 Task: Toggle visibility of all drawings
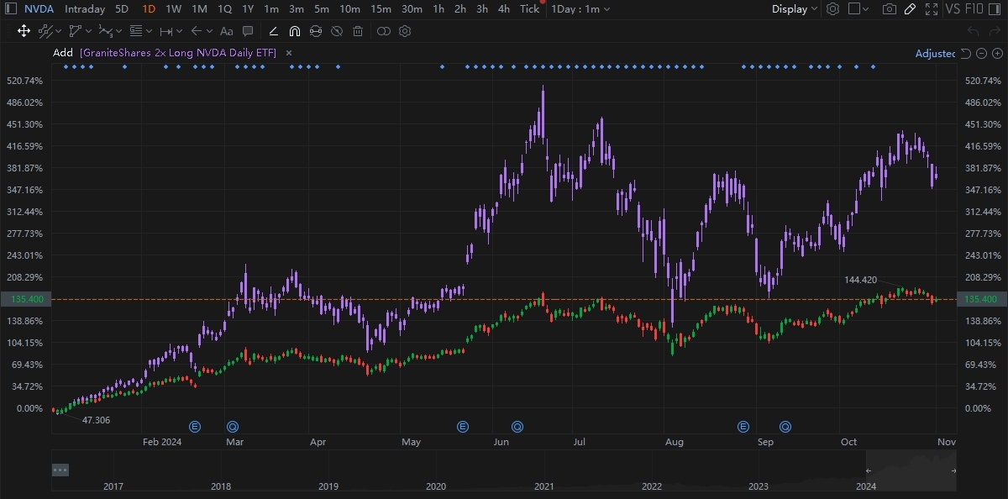pos(336,31)
